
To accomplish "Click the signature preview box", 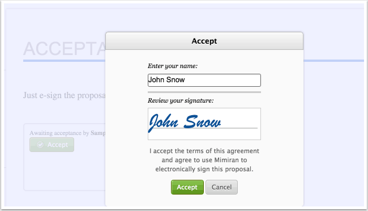I will click(x=204, y=124).
